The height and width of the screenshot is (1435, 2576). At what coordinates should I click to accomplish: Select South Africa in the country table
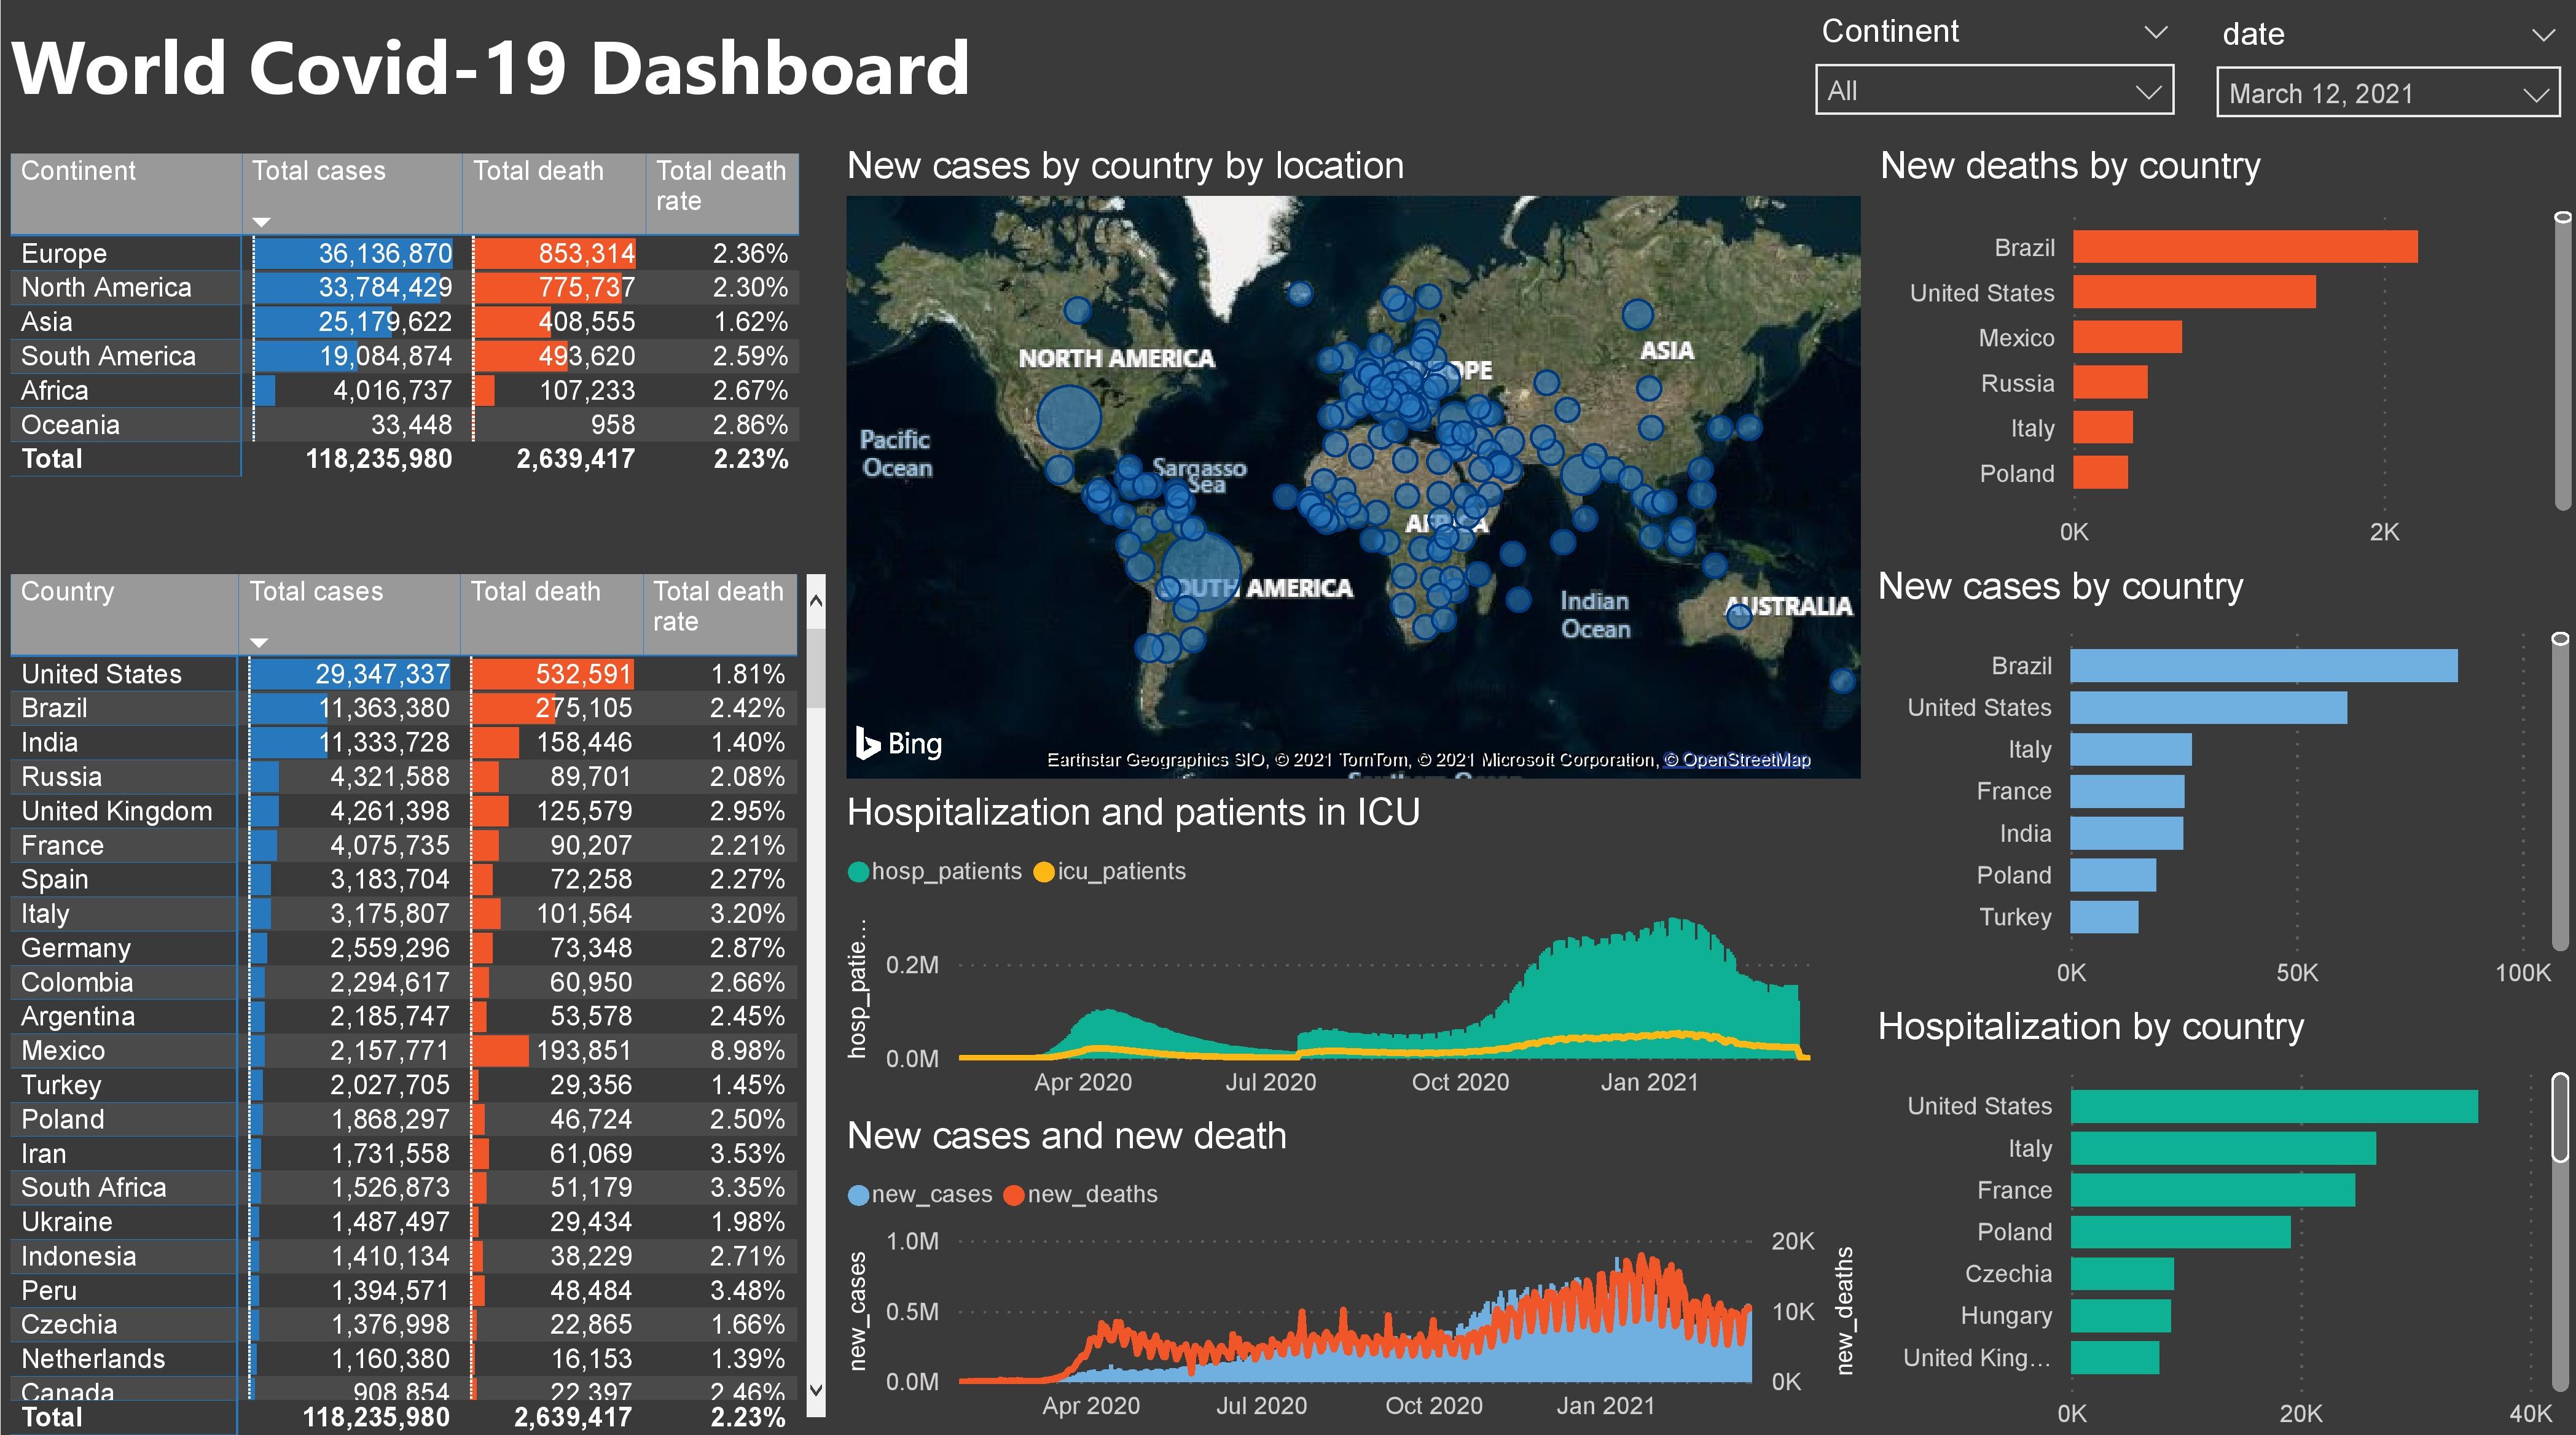pyautogui.click(x=404, y=1188)
